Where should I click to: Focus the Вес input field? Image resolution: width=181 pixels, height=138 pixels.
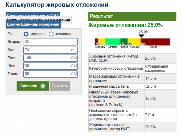[47, 50]
